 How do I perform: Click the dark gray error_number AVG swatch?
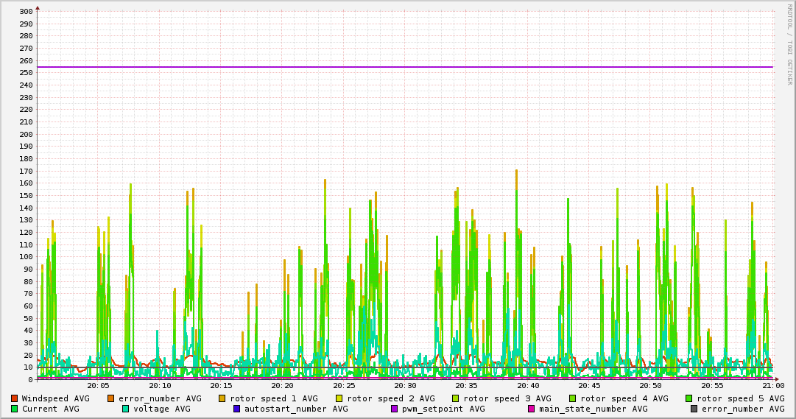pos(694,409)
